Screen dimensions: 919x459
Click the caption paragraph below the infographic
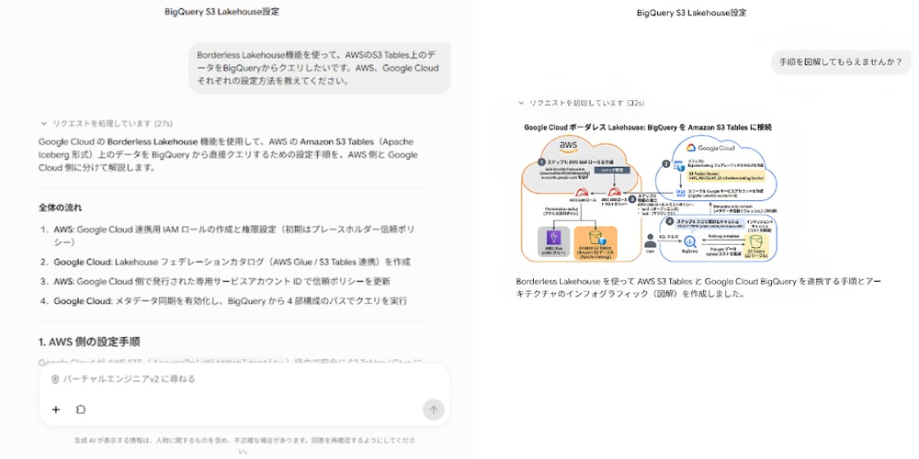[698, 287]
